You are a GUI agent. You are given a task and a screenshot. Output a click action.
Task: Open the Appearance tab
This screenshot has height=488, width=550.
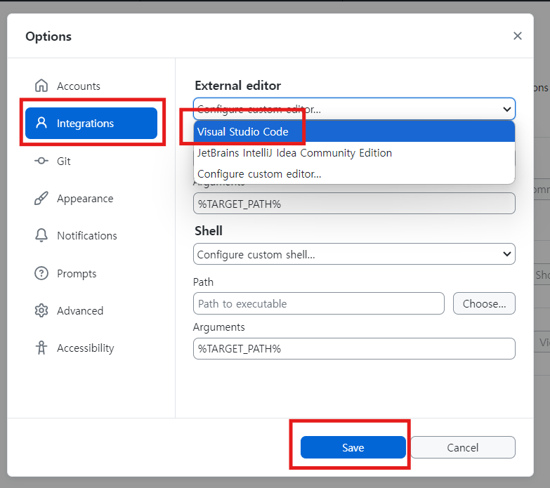click(x=91, y=199)
